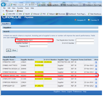
Task: Open the Skillport bookmark
Action: 51,14
